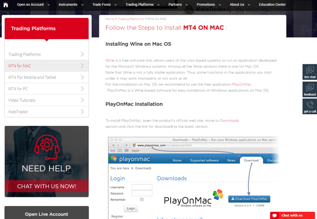
Task: Click the Home breadcrumb link
Action: click(x=110, y=19)
